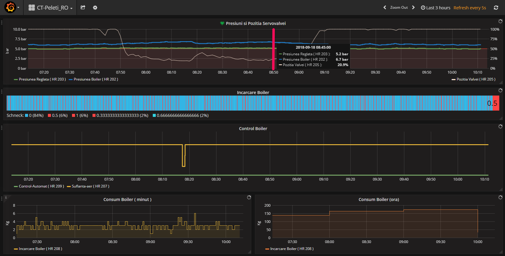Open the CT-Peleti_RO dashboard dropdown
Screen dimensions: 505x256
[51, 8]
